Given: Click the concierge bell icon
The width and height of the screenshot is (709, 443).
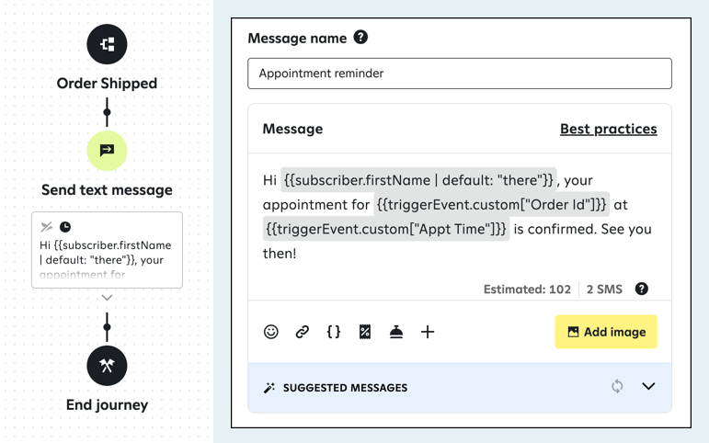Looking at the screenshot, I should pos(396,332).
